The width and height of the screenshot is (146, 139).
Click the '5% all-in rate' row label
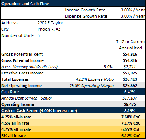point(14,136)
